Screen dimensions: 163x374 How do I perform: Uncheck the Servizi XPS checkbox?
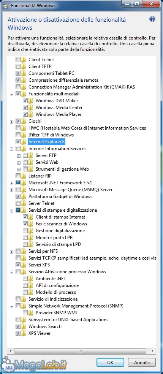coord(18,265)
